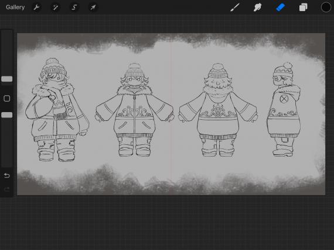334x250 pixels.
Task: Activate the Selection tool
Action: [x=74, y=8]
